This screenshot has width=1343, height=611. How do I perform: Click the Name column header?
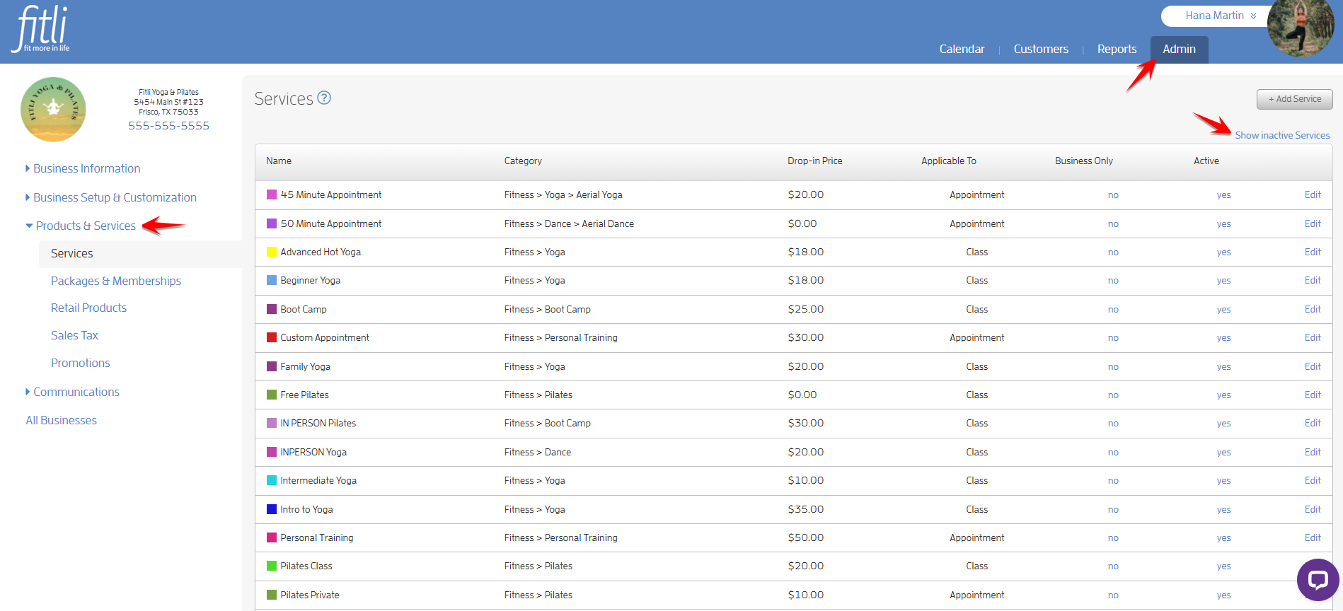pyautogui.click(x=279, y=161)
